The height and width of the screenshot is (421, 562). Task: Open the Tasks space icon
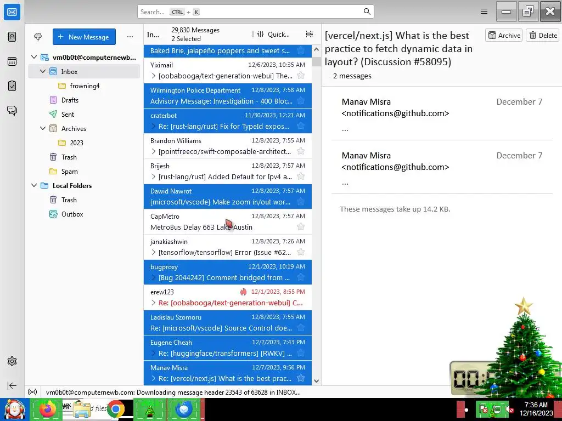pos(12,86)
